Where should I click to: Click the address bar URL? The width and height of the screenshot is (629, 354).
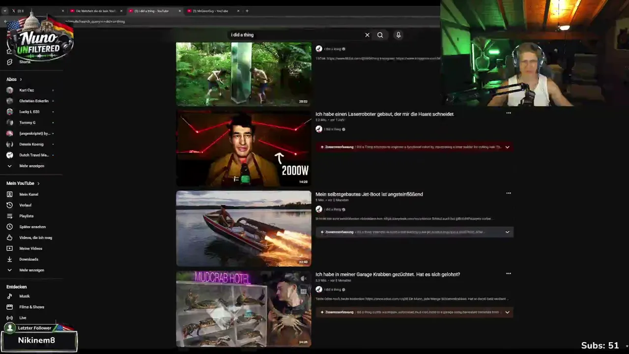pos(95,22)
